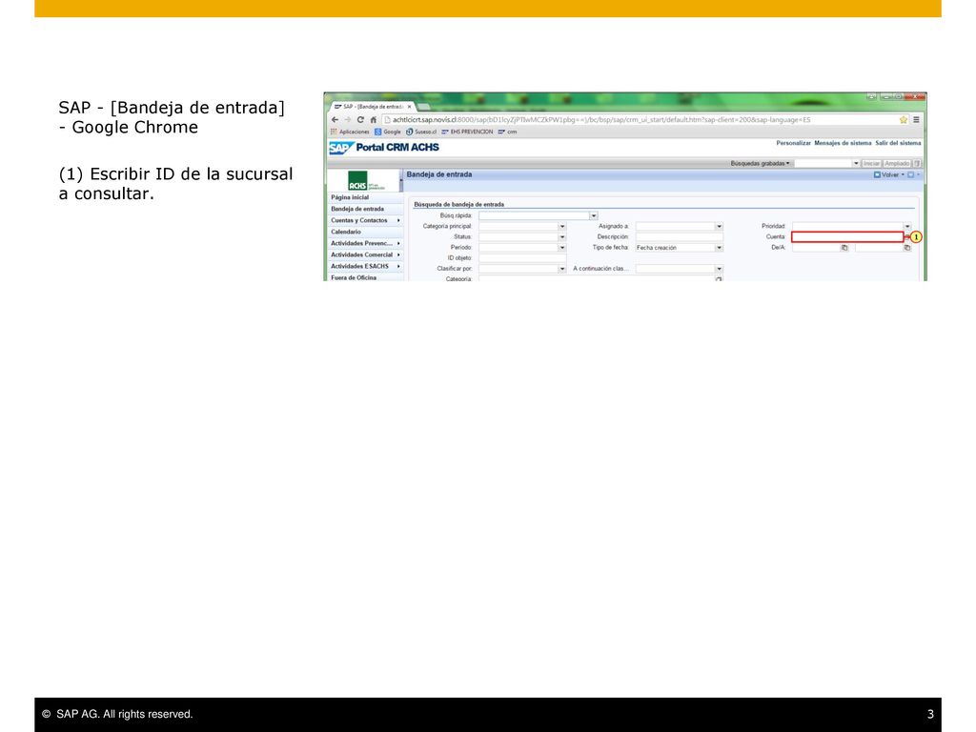Open the saved searches selection dropdown

[856, 163]
